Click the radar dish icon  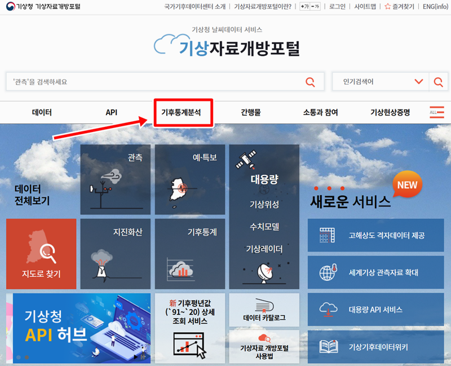(x=265, y=273)
